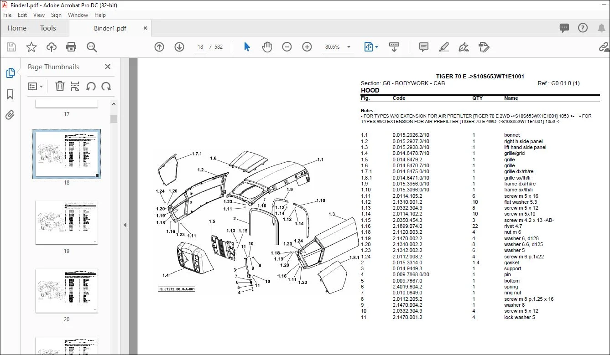This screenshot has width=610, height=355.
Task: Open the thumbnail Options dropdown menu
Action: [x=36, y=86]
